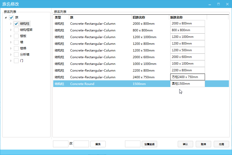The width and height of the screenshot is (232, 155).
Task: Check the 结构框架 checkbox
Action: (x=16, y=30)
